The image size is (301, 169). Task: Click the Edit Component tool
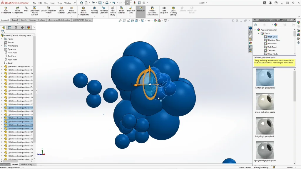point(6,10)
